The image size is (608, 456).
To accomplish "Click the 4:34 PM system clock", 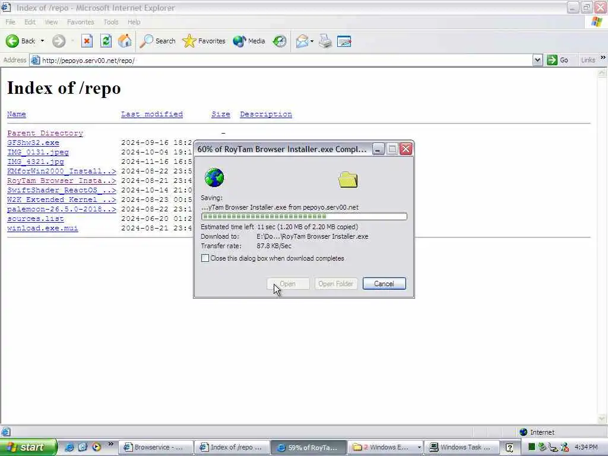I will click(x=586, y=447).
